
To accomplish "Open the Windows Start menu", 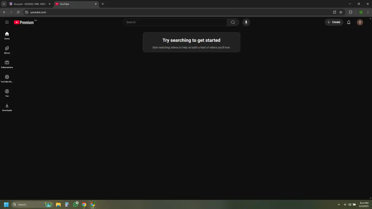I will [6, 205].
